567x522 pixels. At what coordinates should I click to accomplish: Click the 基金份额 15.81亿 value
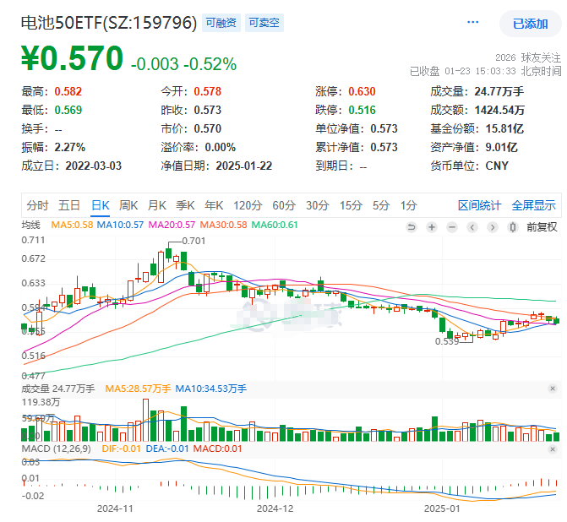point(504,128)
